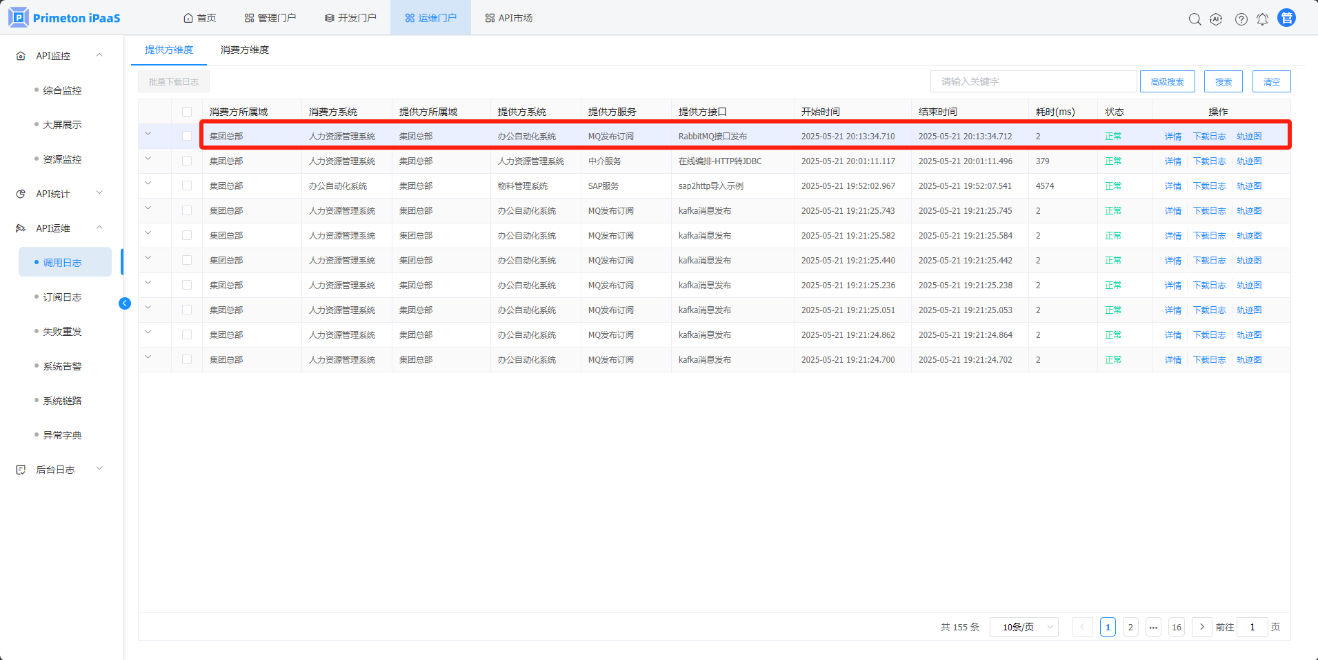Click the 高级搜索 button

pos(1167,81)
